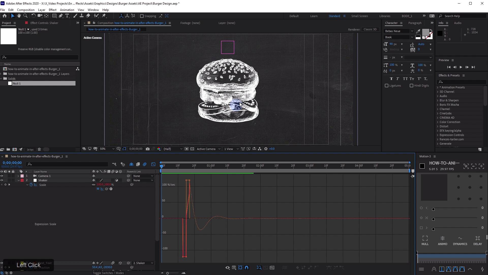Open the File menu

click(3, 10)
